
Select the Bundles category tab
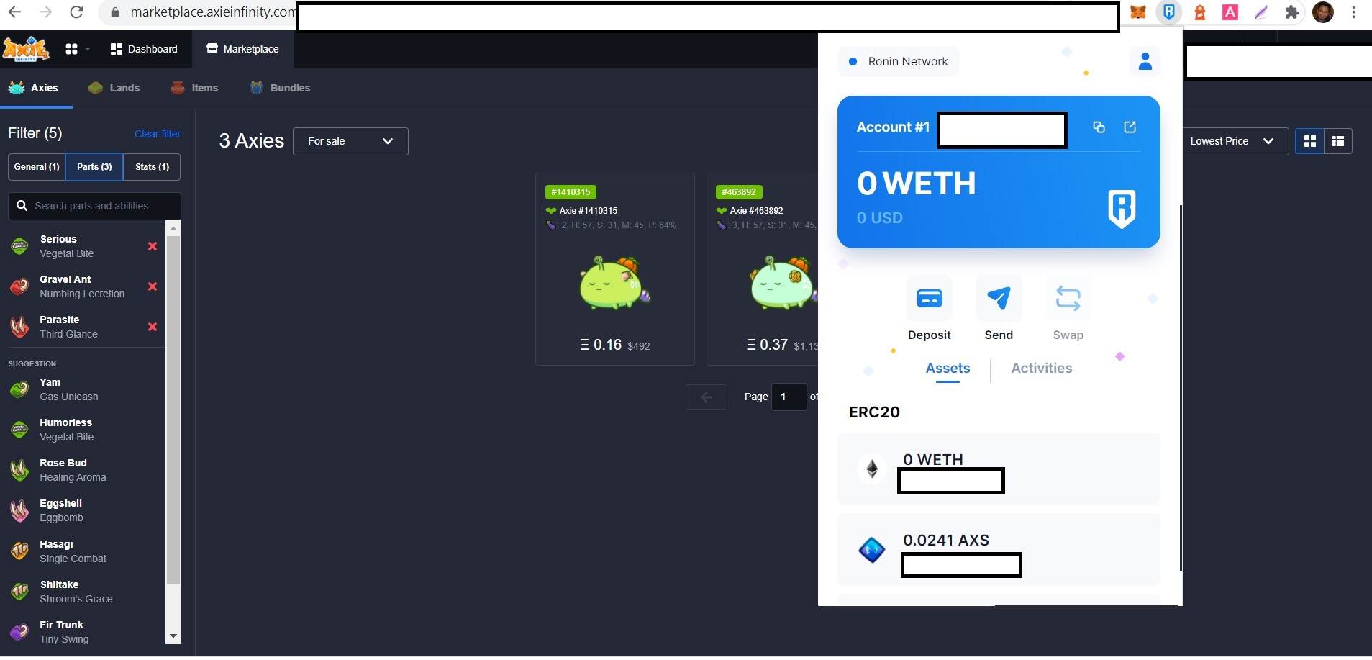280,88
